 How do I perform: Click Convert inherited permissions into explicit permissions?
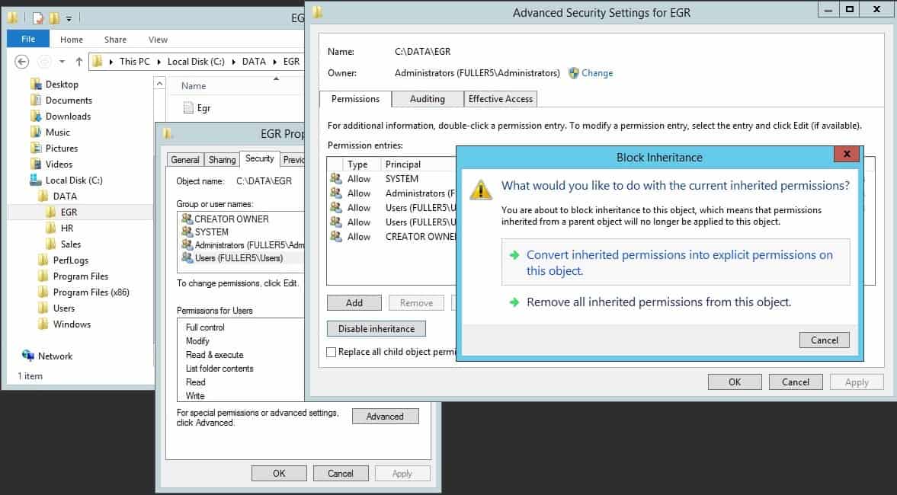pos(676,263)
